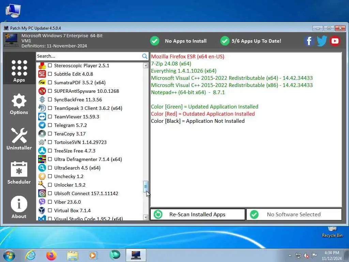Open Windows Explorer folder on taskbar

tap(73, 256)
